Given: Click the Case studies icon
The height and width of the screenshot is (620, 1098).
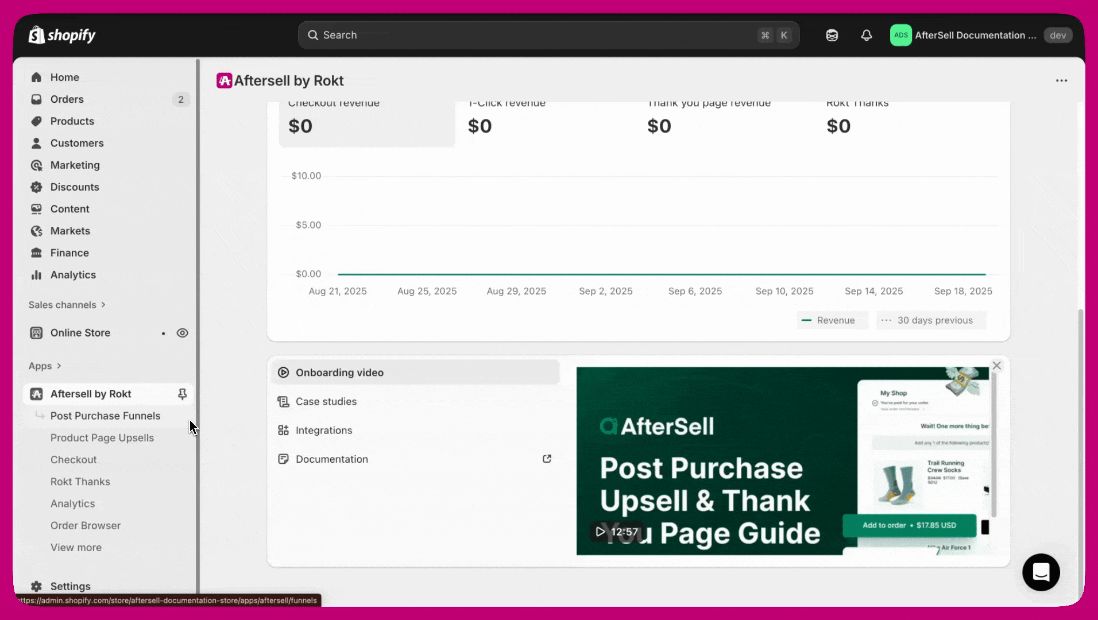Looking at the screenshot, I should pos(283,402).
